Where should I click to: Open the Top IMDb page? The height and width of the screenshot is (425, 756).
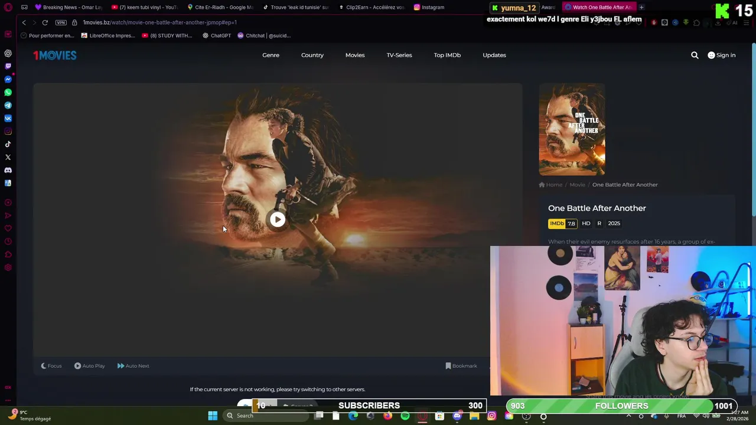coord(447,55)
